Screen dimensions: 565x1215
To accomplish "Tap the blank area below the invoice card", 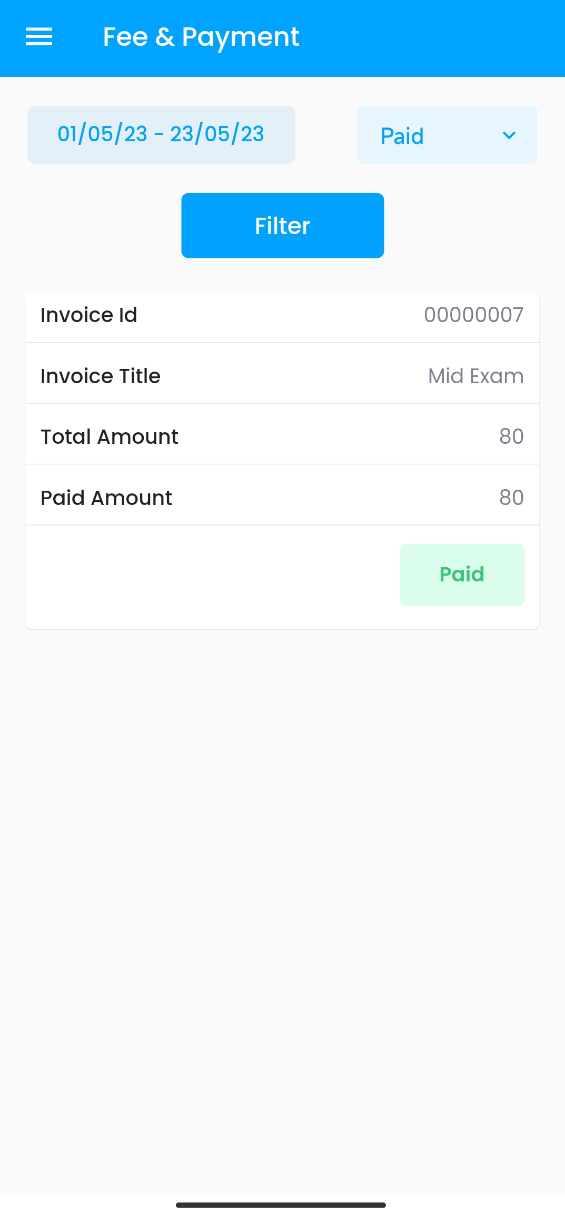I will click(282, 896).
